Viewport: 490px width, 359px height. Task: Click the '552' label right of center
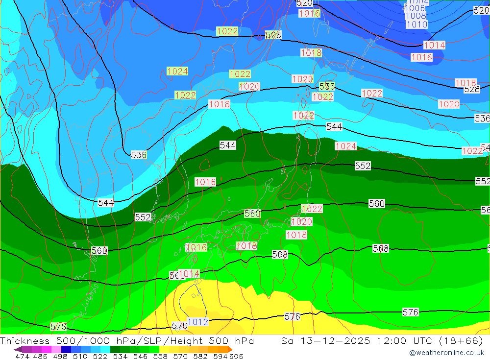coord(363,166)
